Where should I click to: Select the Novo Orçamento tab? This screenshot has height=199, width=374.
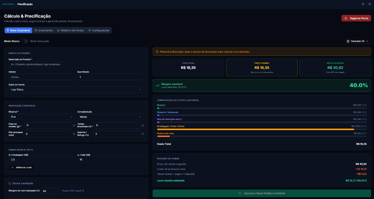[18, 31]
